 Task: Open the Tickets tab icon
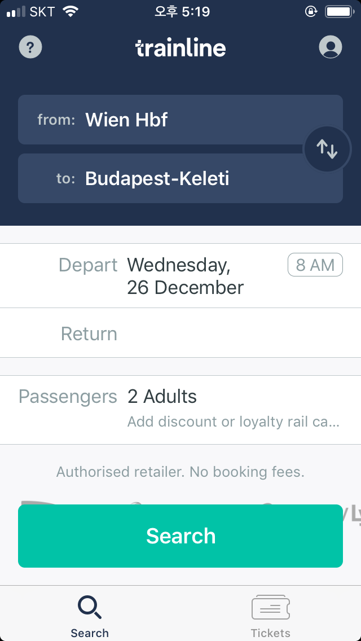[271, 608]
